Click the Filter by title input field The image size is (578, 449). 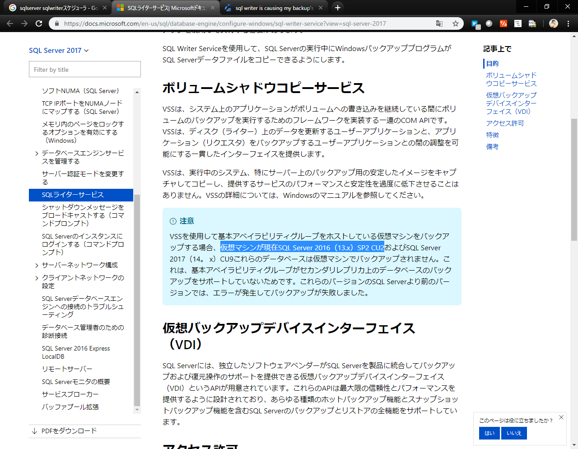click(x=85, y=70)
